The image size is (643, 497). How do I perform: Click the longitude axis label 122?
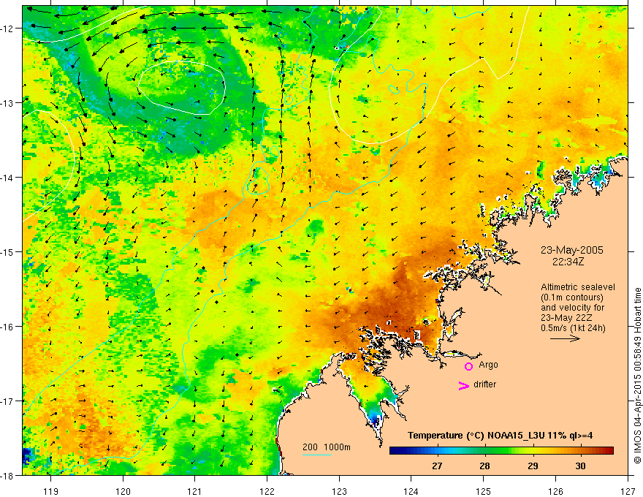pos(267,491)
